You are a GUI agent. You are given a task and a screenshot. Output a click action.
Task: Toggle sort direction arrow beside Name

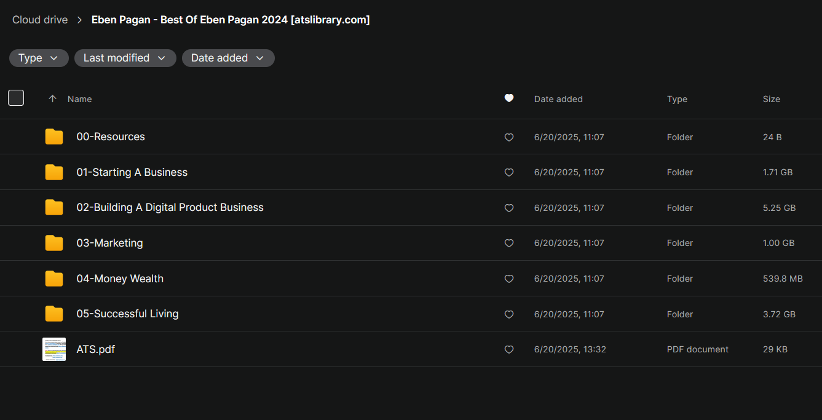pos(53,98)
